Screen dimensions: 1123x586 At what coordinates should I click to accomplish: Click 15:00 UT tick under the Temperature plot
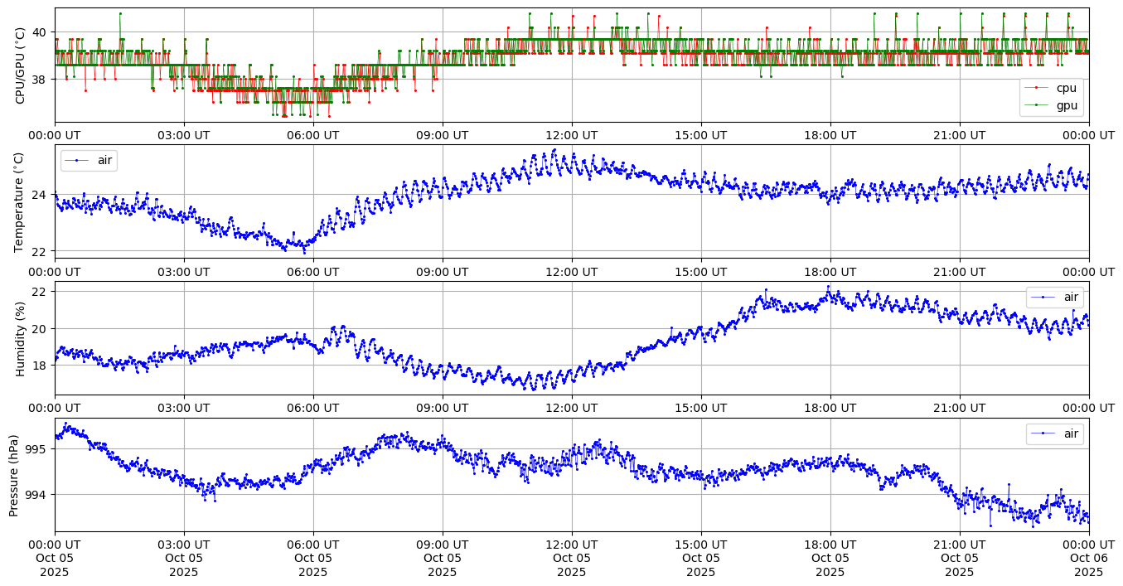point(701,272)
